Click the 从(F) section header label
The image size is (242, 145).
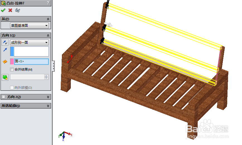click(x=5, y=19)
